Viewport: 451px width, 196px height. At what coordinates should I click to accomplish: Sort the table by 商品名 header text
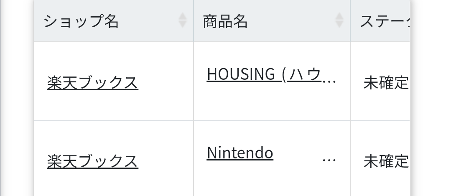[x=225, y=21]
